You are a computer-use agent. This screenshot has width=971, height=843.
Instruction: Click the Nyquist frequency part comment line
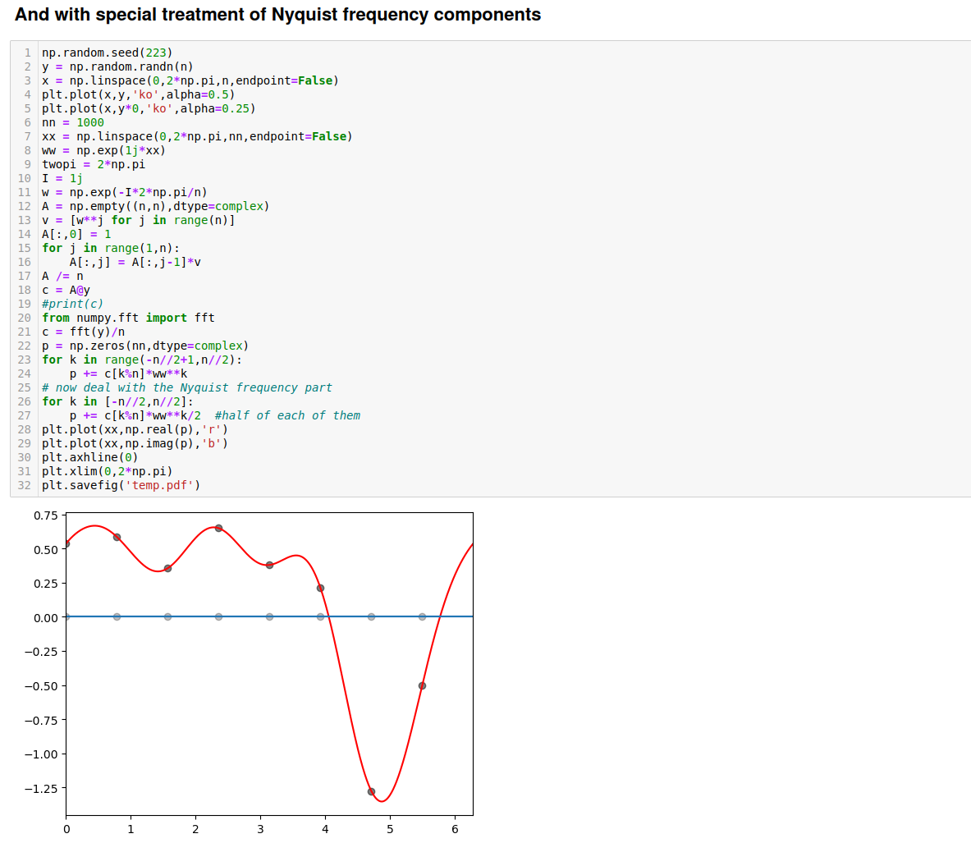coord(187,387)
